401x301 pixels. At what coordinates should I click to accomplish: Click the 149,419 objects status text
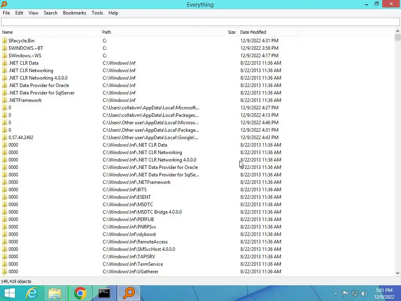tap(16, 281)
